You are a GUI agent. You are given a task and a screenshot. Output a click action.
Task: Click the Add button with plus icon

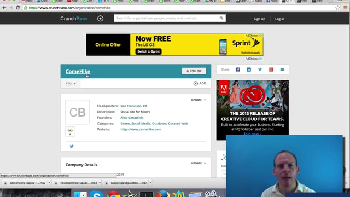point(200,83)
